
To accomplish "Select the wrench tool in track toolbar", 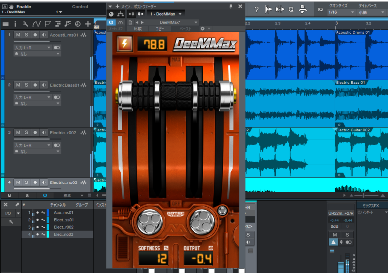I will (25, 24).
